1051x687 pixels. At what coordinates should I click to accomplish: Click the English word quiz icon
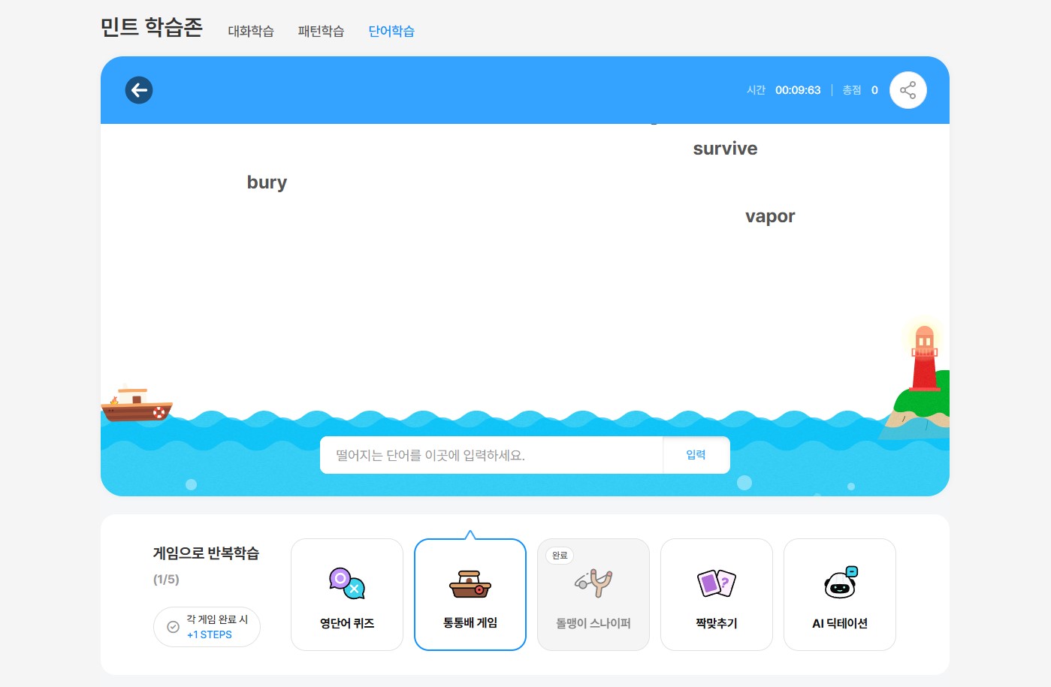pyautogui.click(x=346, y=583)
